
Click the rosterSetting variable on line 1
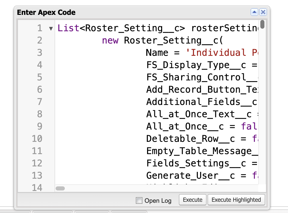point(225,28)
